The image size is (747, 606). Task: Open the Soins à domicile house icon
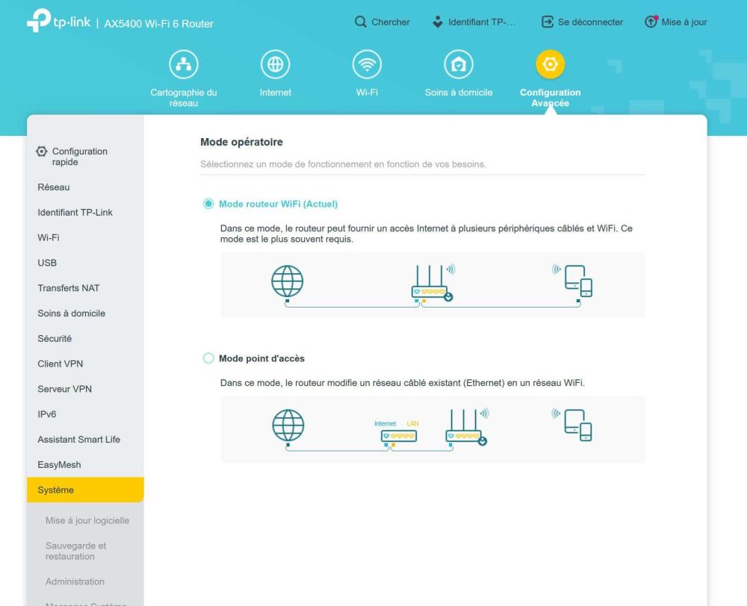coord(459,64)
